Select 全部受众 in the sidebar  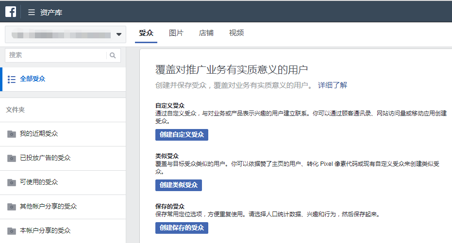33,79
